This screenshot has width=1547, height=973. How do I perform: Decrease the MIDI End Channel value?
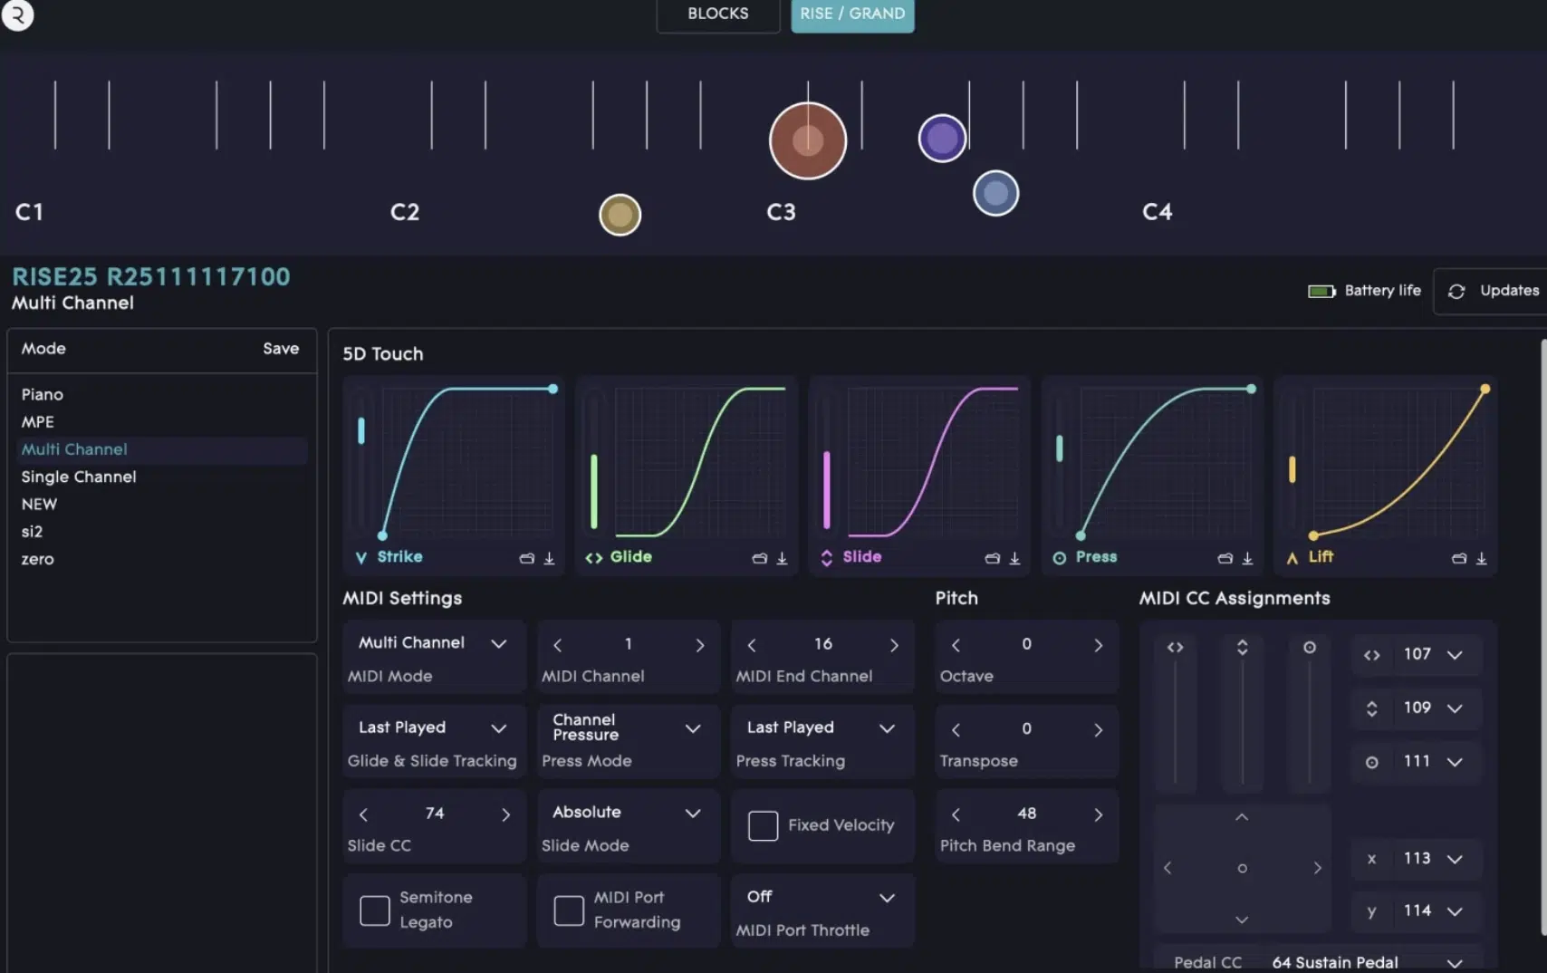(x=752, y=645)
